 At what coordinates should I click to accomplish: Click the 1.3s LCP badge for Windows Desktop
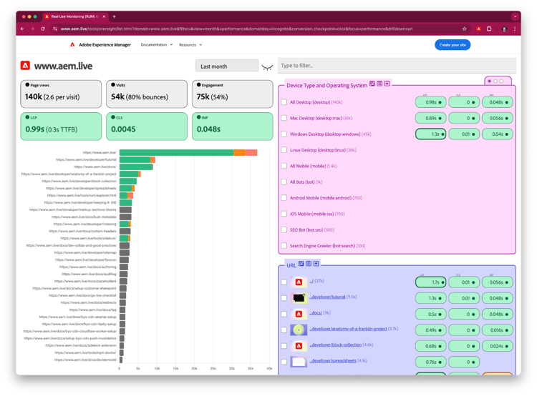430,134
